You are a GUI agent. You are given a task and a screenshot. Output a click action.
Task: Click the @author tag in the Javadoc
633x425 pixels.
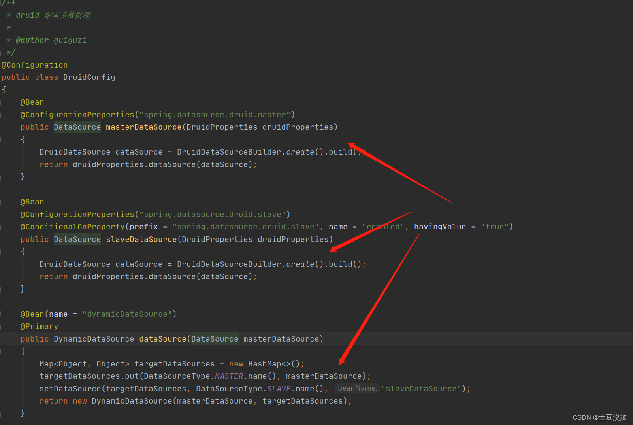pos(32,40)
